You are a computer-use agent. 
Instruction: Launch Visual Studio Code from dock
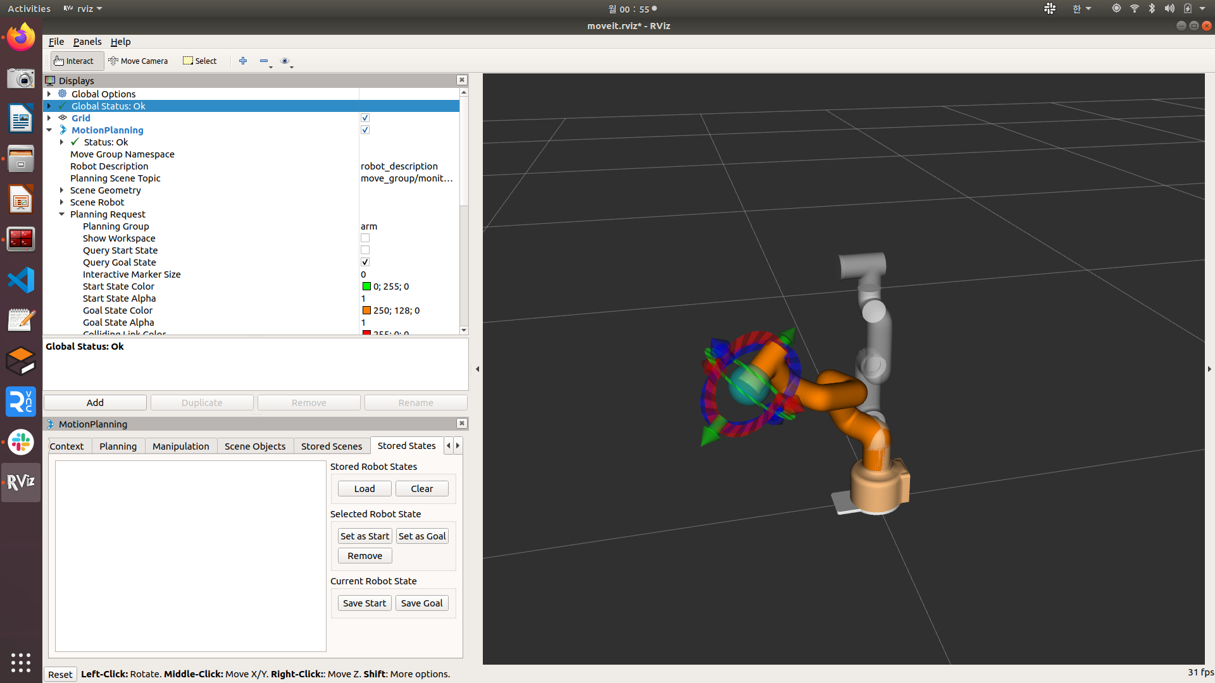pos(21,280)
